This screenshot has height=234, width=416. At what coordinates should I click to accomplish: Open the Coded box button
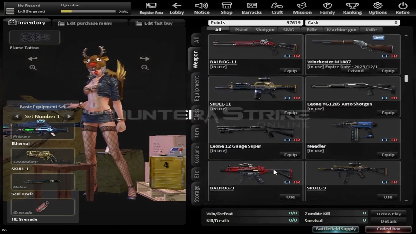(388, 229)
